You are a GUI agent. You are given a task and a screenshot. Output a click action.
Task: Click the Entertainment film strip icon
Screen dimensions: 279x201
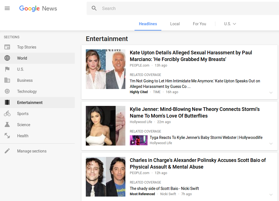pyautogui.click(x=7, y=102)
